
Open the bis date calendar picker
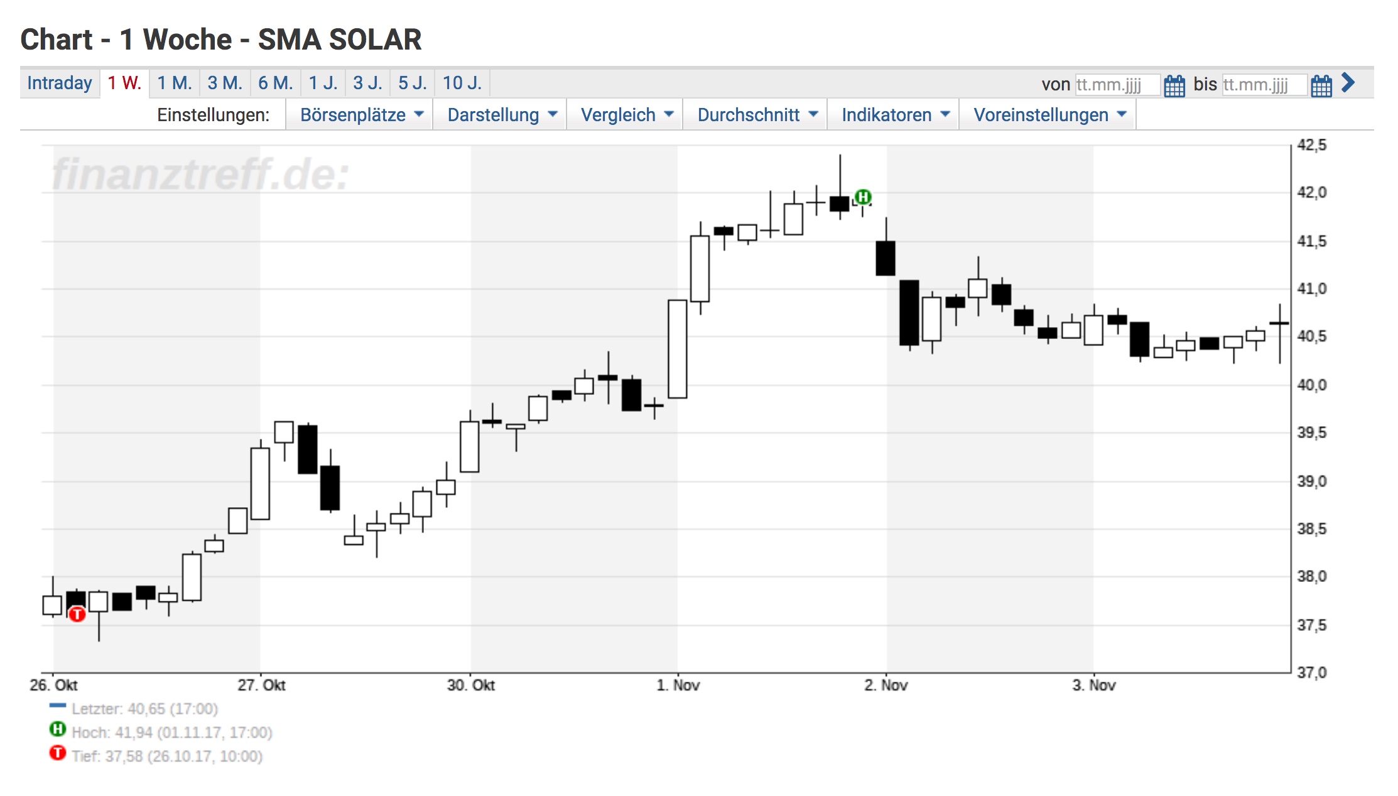pos(1321,85)
